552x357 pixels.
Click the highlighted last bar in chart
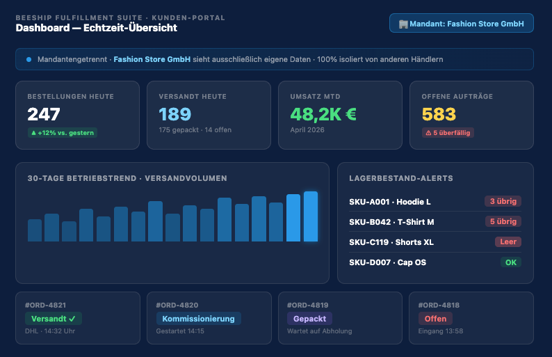tap(311, 216)
